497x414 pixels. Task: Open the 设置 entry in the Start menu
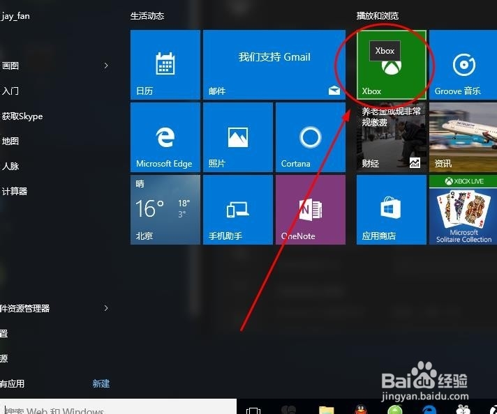pos(3,333)
